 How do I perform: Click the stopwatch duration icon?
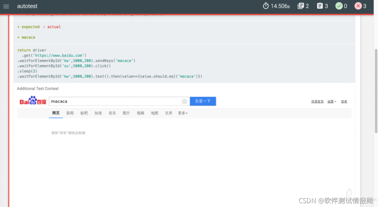[266, 6]
